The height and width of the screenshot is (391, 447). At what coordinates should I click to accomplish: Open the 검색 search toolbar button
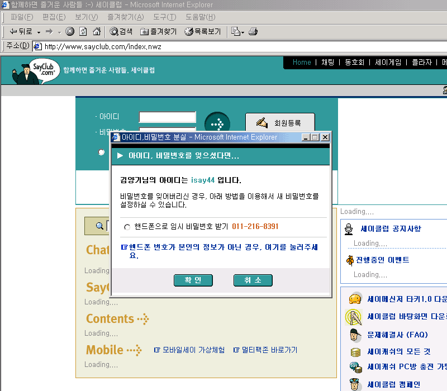pos(121,31)
